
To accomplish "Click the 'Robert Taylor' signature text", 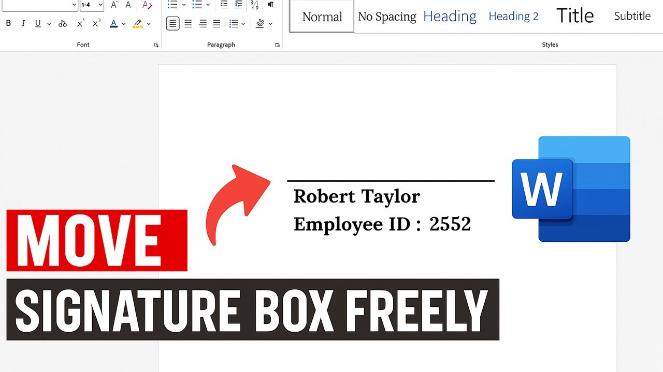I will click(x=357, y=196).
